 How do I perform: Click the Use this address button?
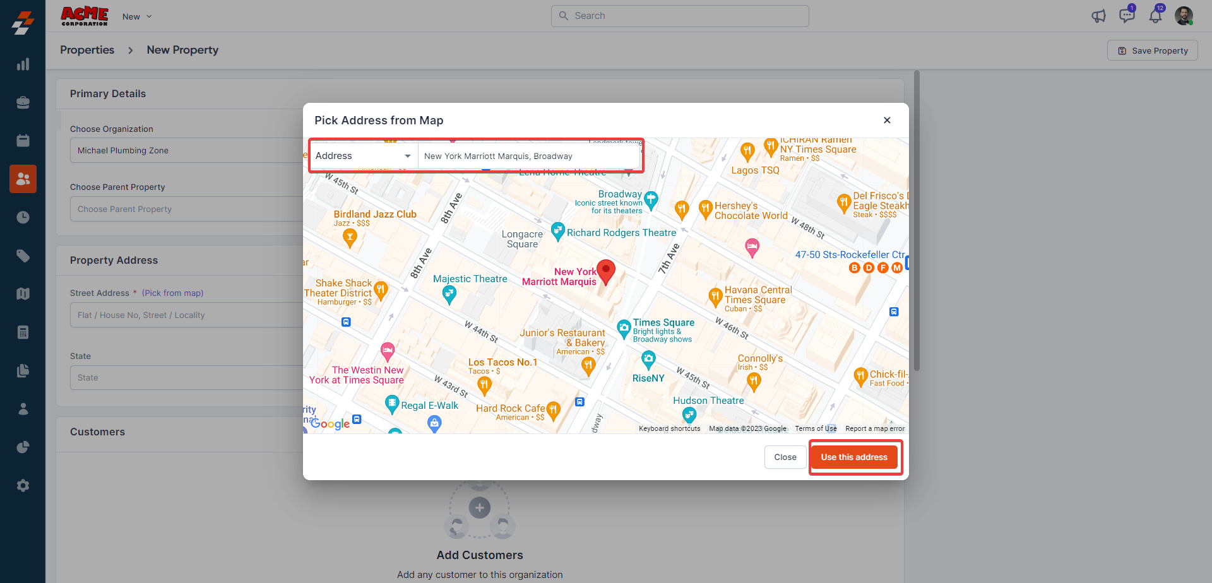(854, 457)
